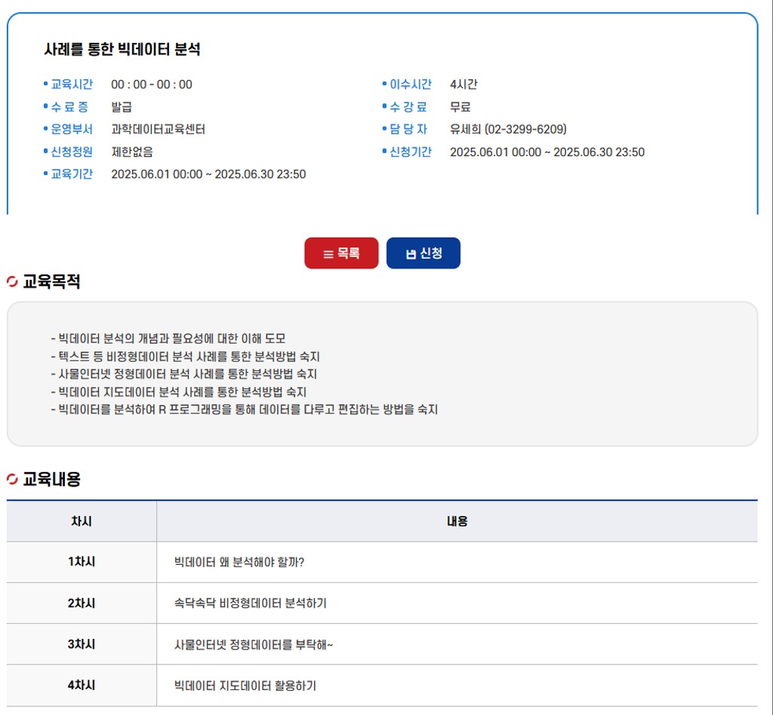Select the course title 사례를 통한 빅데이터 분석

tap(122, 50)
